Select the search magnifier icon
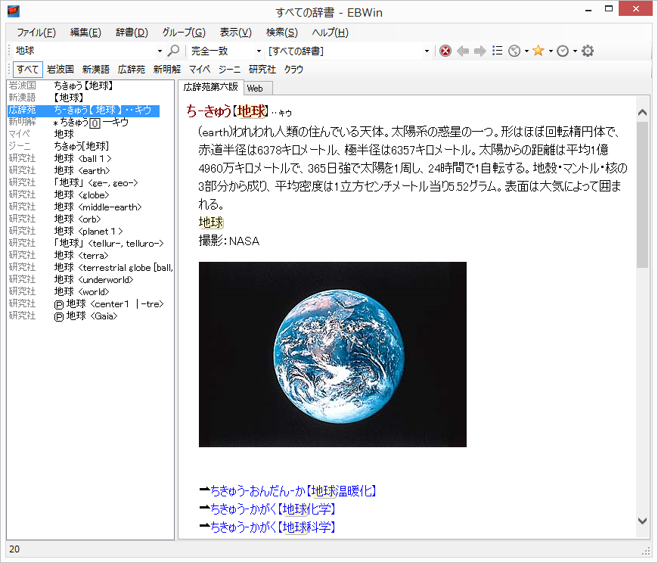This screenshot has height=563, width=658. click(x=174, y=50)
